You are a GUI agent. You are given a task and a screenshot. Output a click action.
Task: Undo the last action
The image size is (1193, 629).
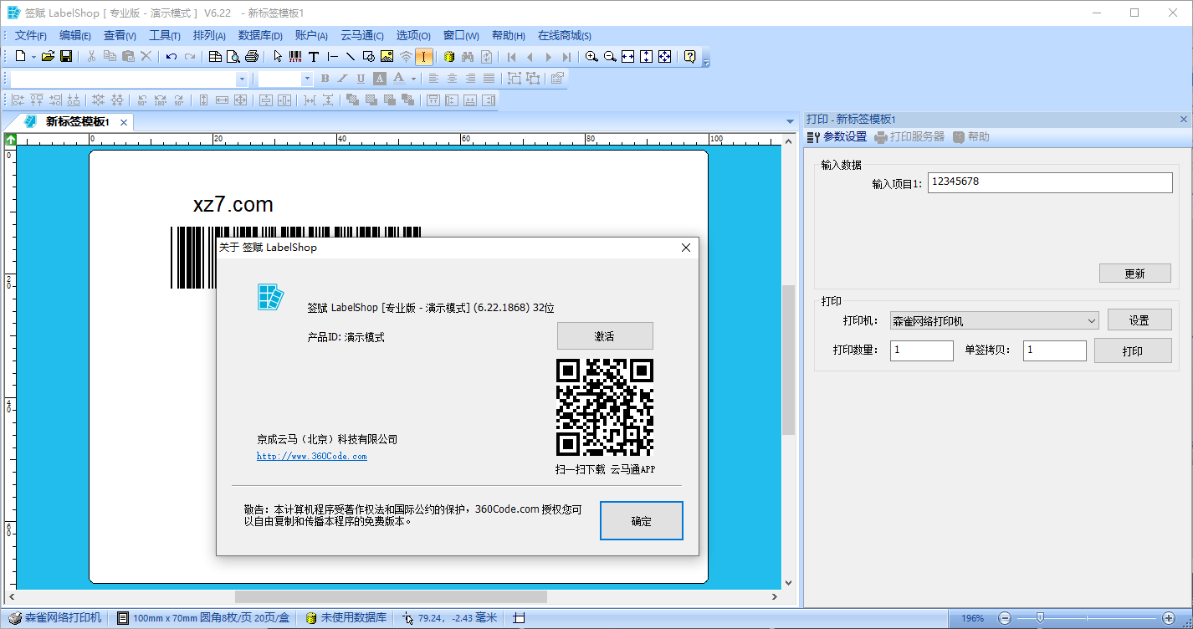172,57
